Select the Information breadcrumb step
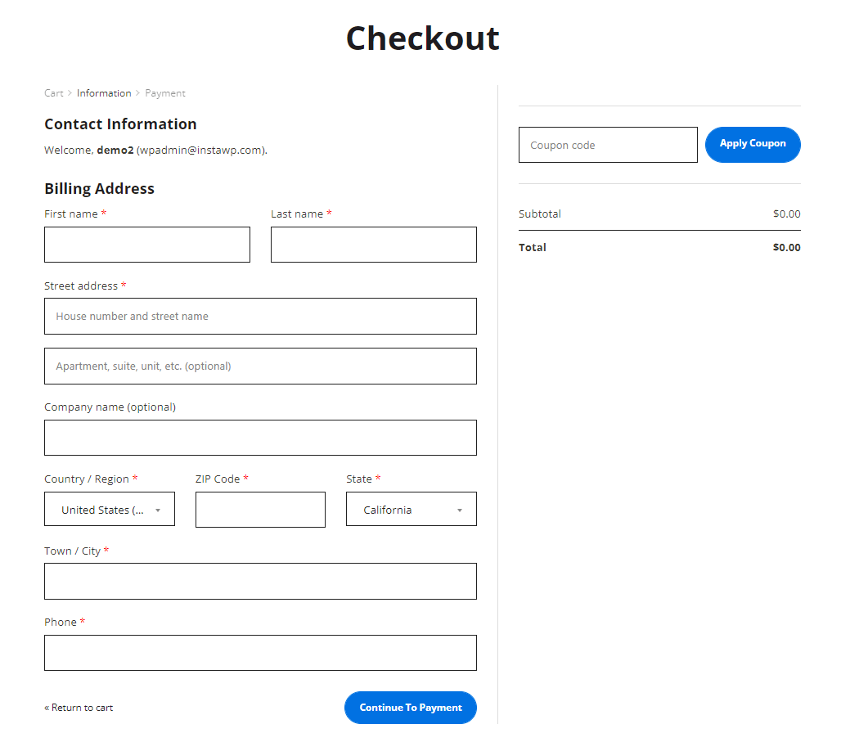Image resolution: width=850 pixels, height=751 pixels. [104, 93]
